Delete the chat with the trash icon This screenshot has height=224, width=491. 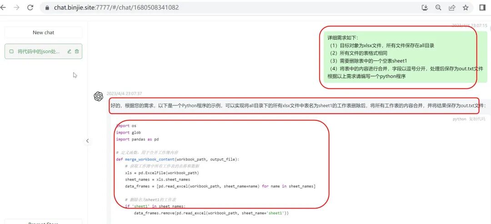click(x=77, y=51)
